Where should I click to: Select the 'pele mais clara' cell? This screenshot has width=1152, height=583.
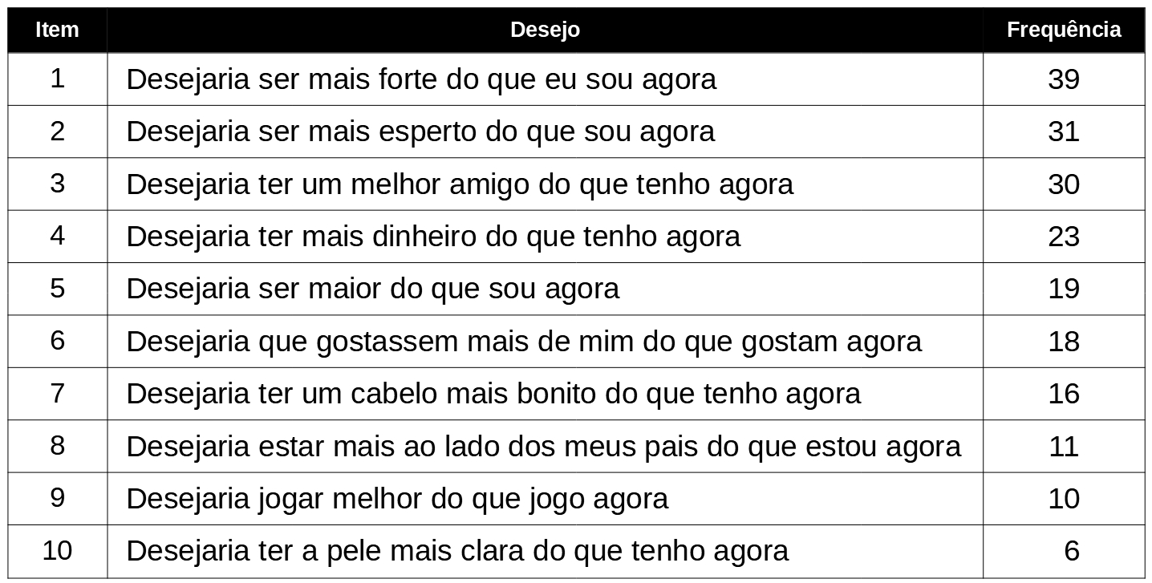pyautogui.click(x=457, y=551)
